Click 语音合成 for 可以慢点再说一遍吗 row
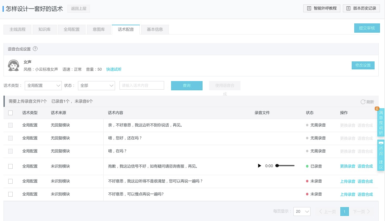 (x=365, y=194)
